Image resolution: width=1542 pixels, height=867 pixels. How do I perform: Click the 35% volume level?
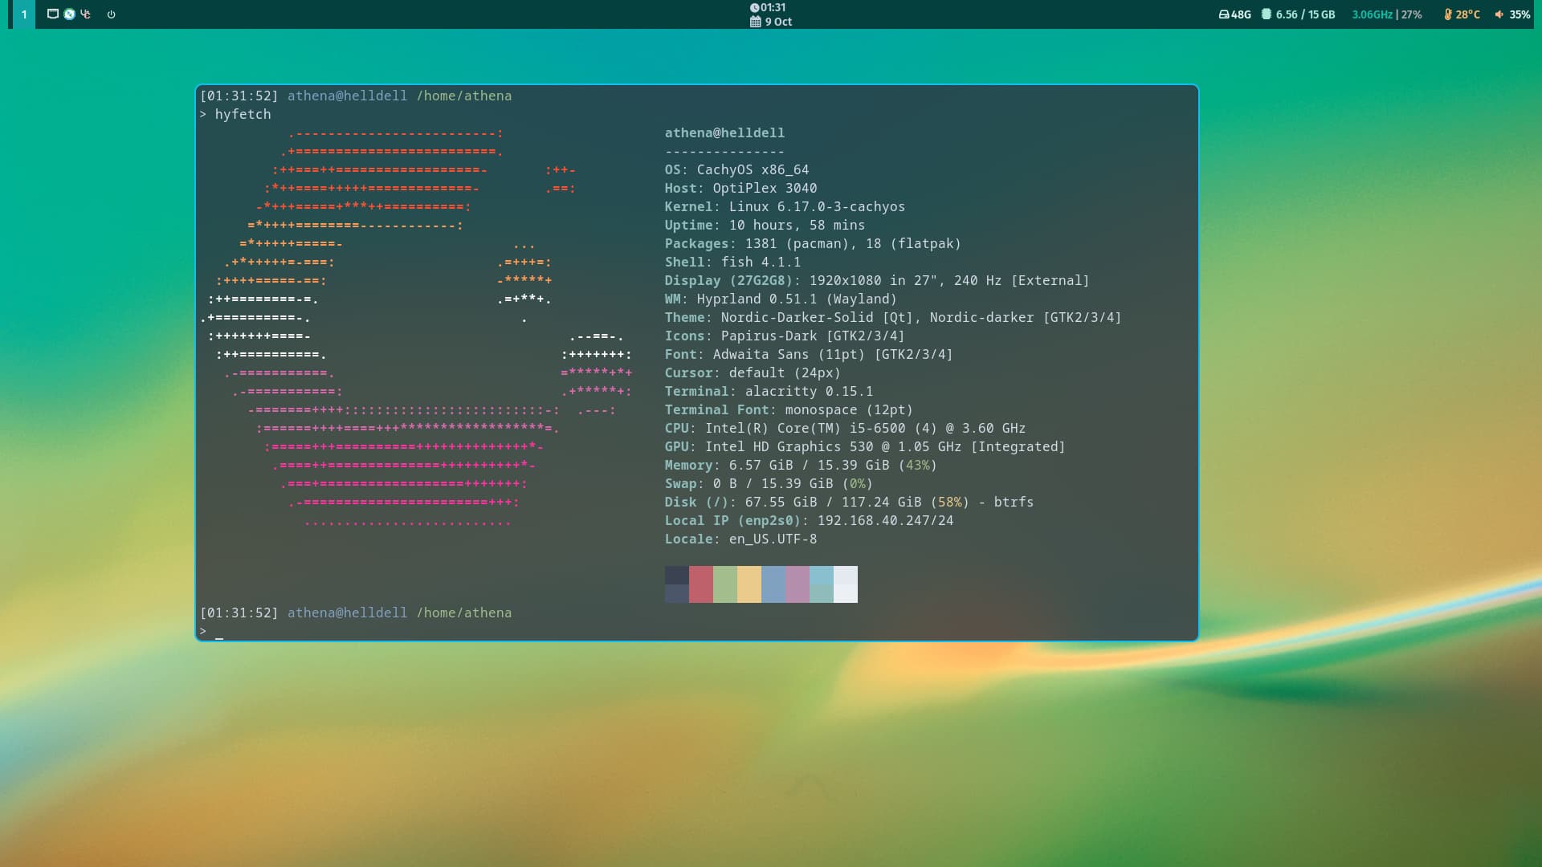1520,14
